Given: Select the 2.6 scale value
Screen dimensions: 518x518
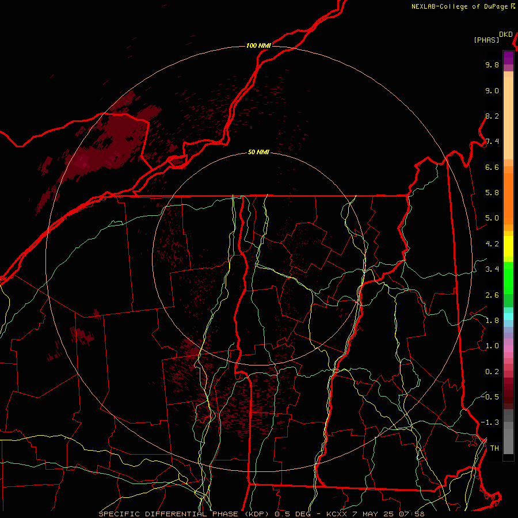Looking at the screenshot, I should tap(492, 295).
